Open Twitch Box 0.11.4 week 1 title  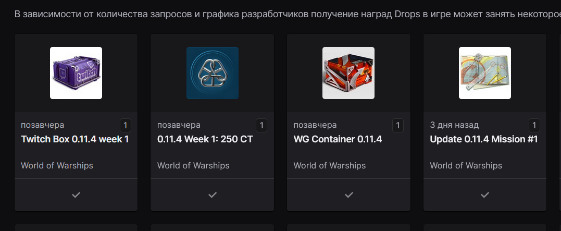(75, 139)
